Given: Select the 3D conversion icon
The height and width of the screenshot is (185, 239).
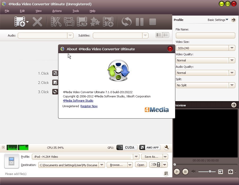Looking at the screenshot, I should click(82, 22).
